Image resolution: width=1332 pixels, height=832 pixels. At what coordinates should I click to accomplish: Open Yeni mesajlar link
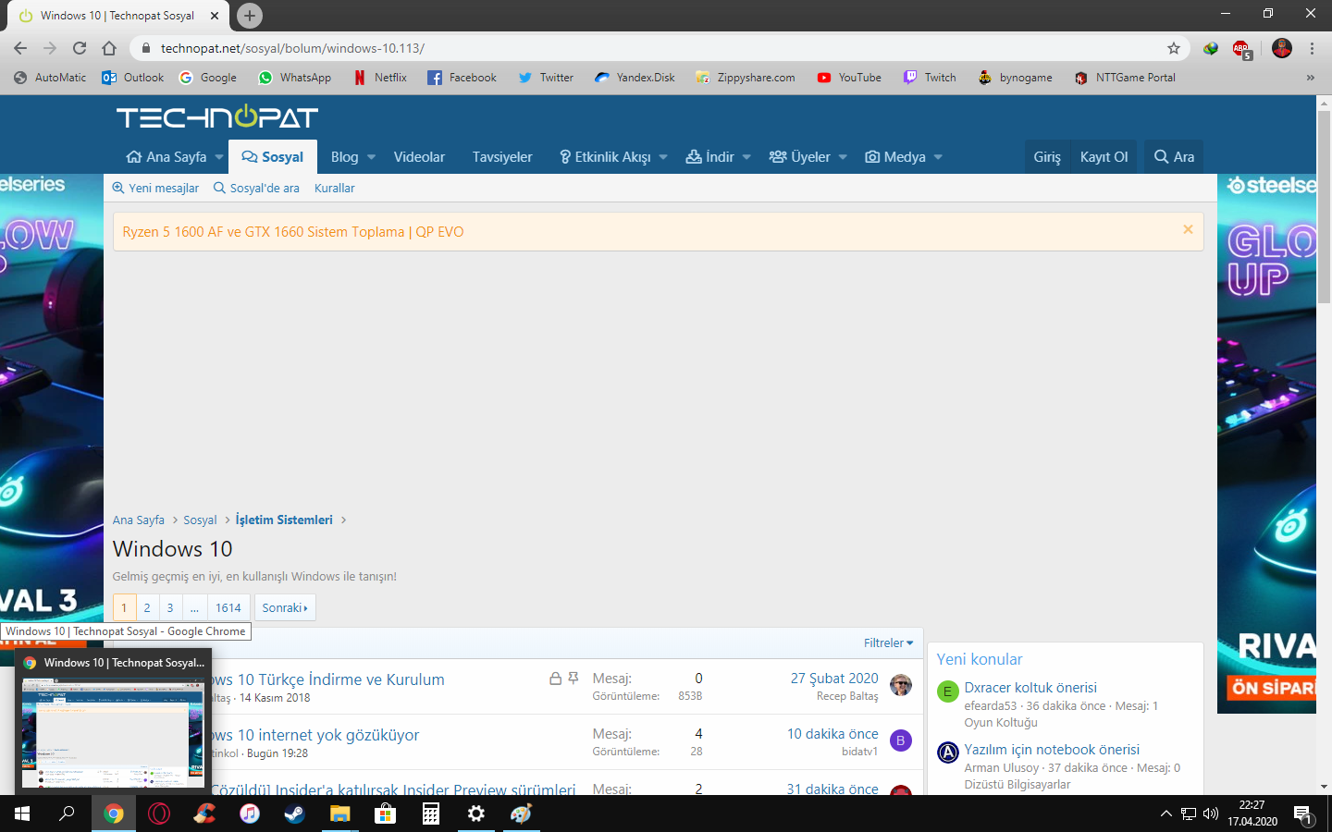pos(155,188)
